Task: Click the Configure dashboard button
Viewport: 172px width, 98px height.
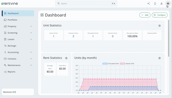Action: [x=159, y=15]
